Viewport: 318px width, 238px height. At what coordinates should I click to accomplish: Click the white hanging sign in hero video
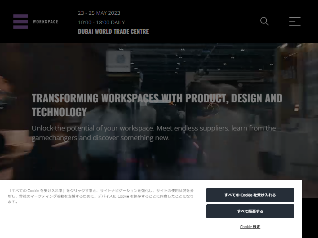118,61
